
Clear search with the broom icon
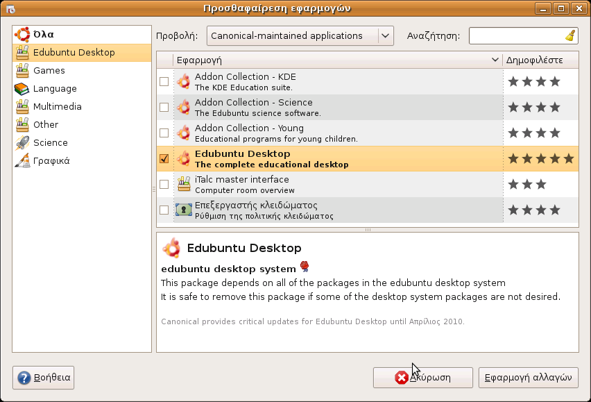click(x=571, y=36)
